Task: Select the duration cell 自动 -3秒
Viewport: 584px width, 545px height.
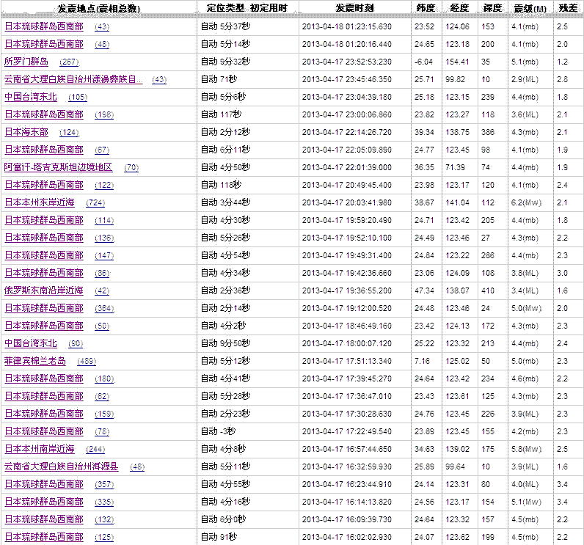Action: pyautogui.click(x=218, y=431)
